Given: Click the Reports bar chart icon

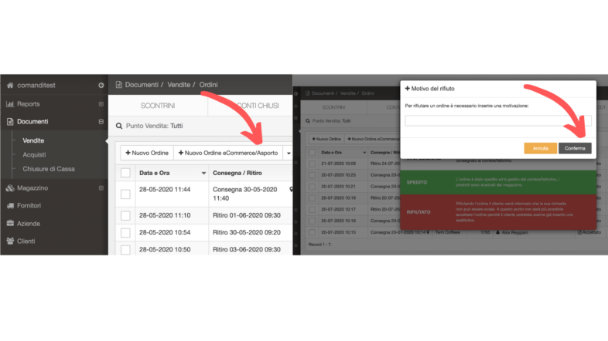Looking at the screenshot, I should (x=11, y=103).
